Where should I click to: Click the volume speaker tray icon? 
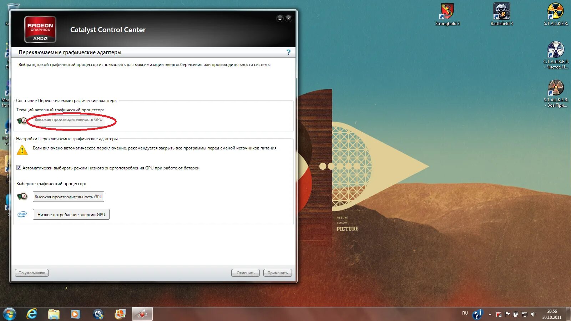(533, 314)
